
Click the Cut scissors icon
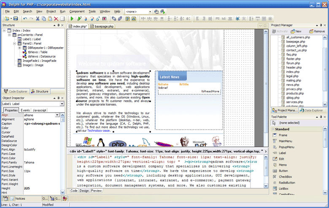(38, 19)
